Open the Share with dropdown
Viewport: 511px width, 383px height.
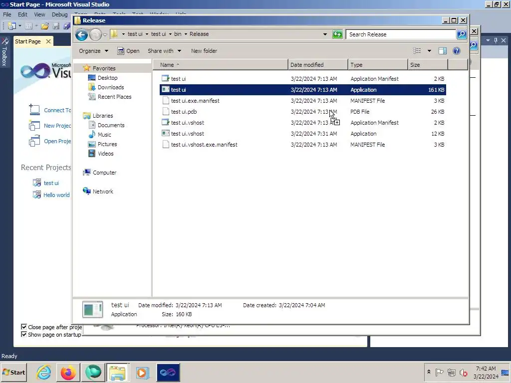[x=164, y=51]
